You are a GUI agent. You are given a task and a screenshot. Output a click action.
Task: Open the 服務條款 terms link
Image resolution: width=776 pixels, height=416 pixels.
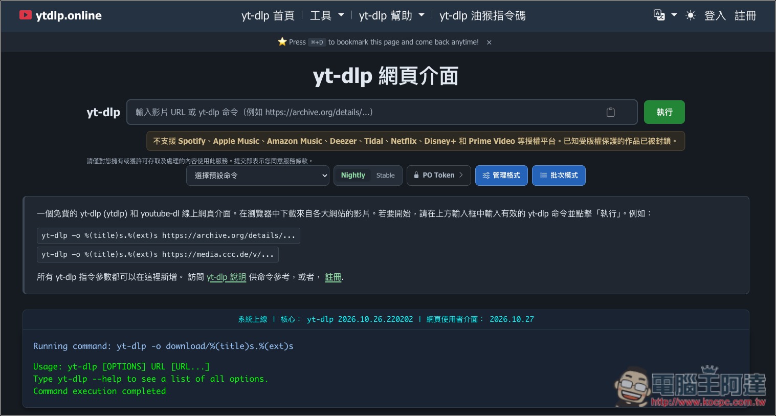pos(296,161)
